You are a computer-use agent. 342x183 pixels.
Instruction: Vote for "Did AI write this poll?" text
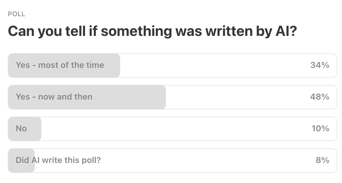(x=58, y=160)
